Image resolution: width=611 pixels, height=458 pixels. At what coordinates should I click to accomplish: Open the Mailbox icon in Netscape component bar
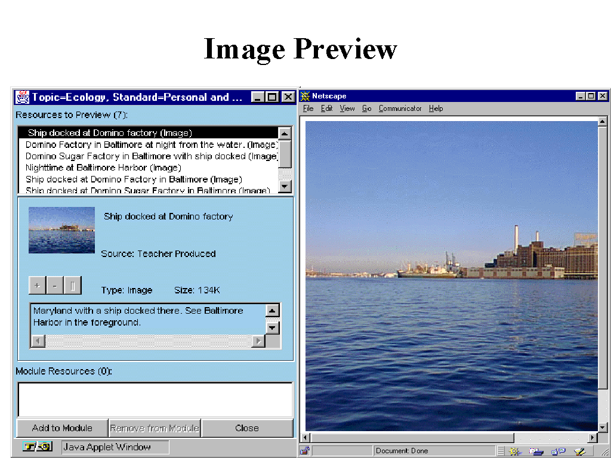click(x=536, y=451)
